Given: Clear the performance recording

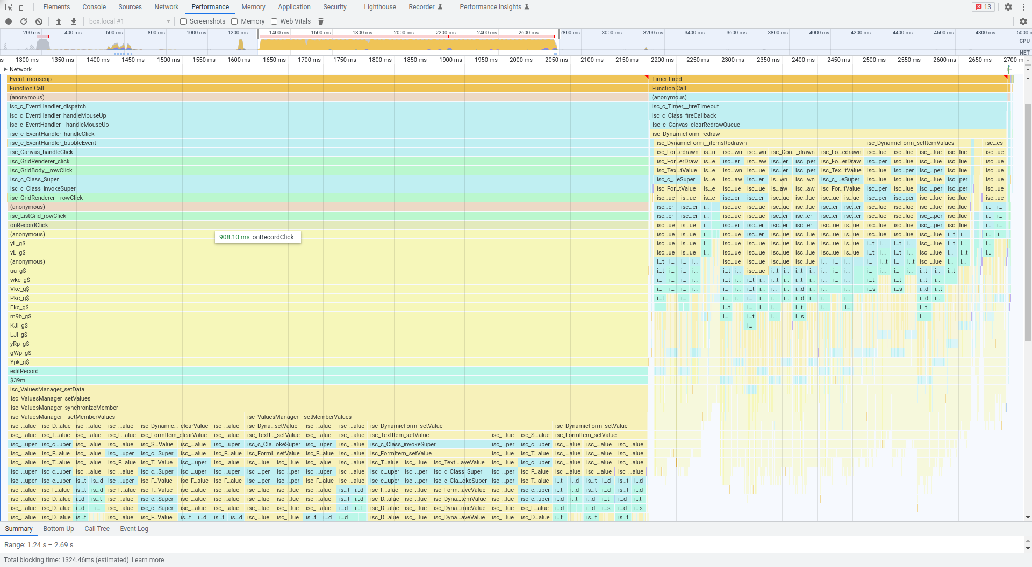Looking at the screenshot, I should pos(39,21).
